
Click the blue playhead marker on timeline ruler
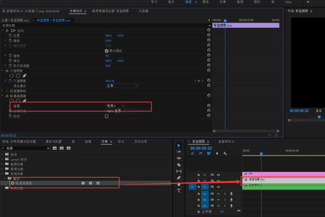[261, 154]
